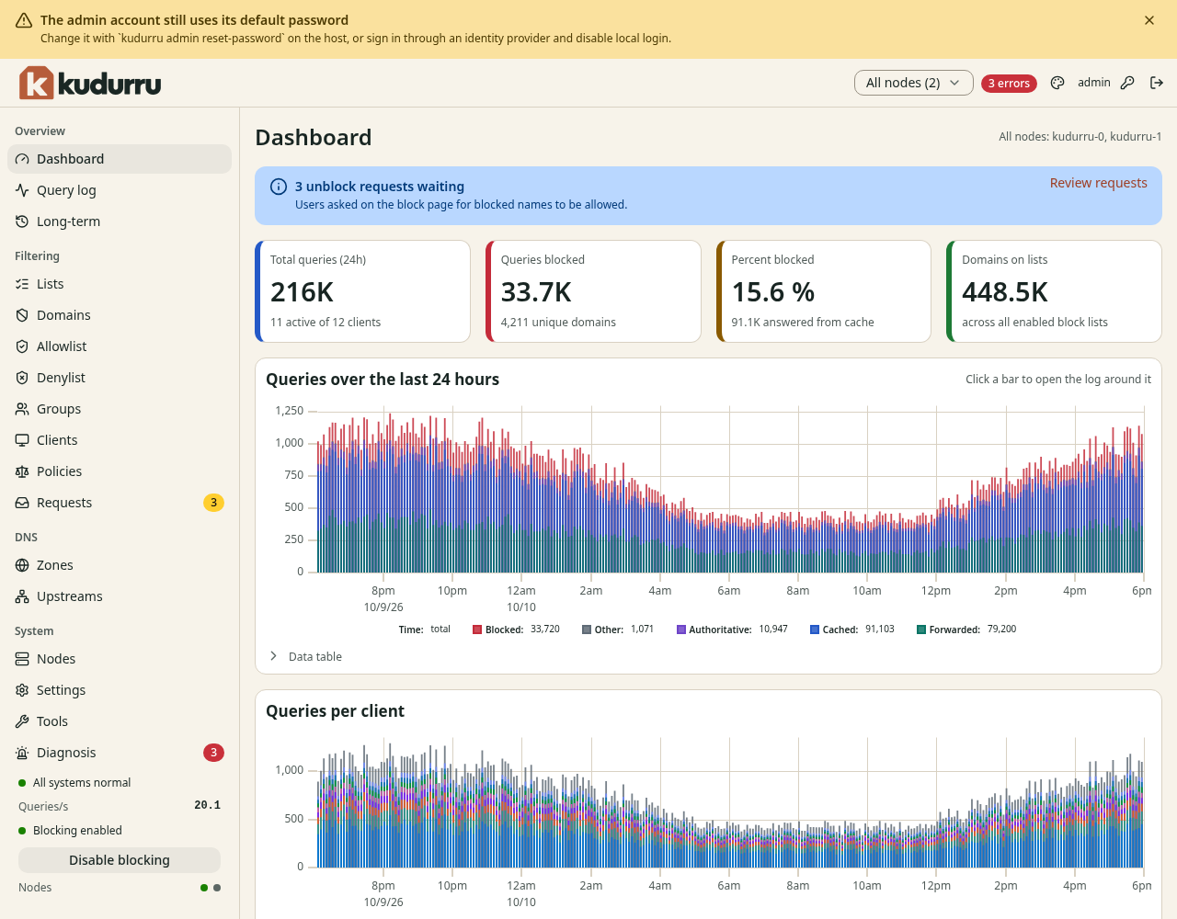Click the 3 errors badge
The width and height of the screenshot is (1177, 919).
1009,84
